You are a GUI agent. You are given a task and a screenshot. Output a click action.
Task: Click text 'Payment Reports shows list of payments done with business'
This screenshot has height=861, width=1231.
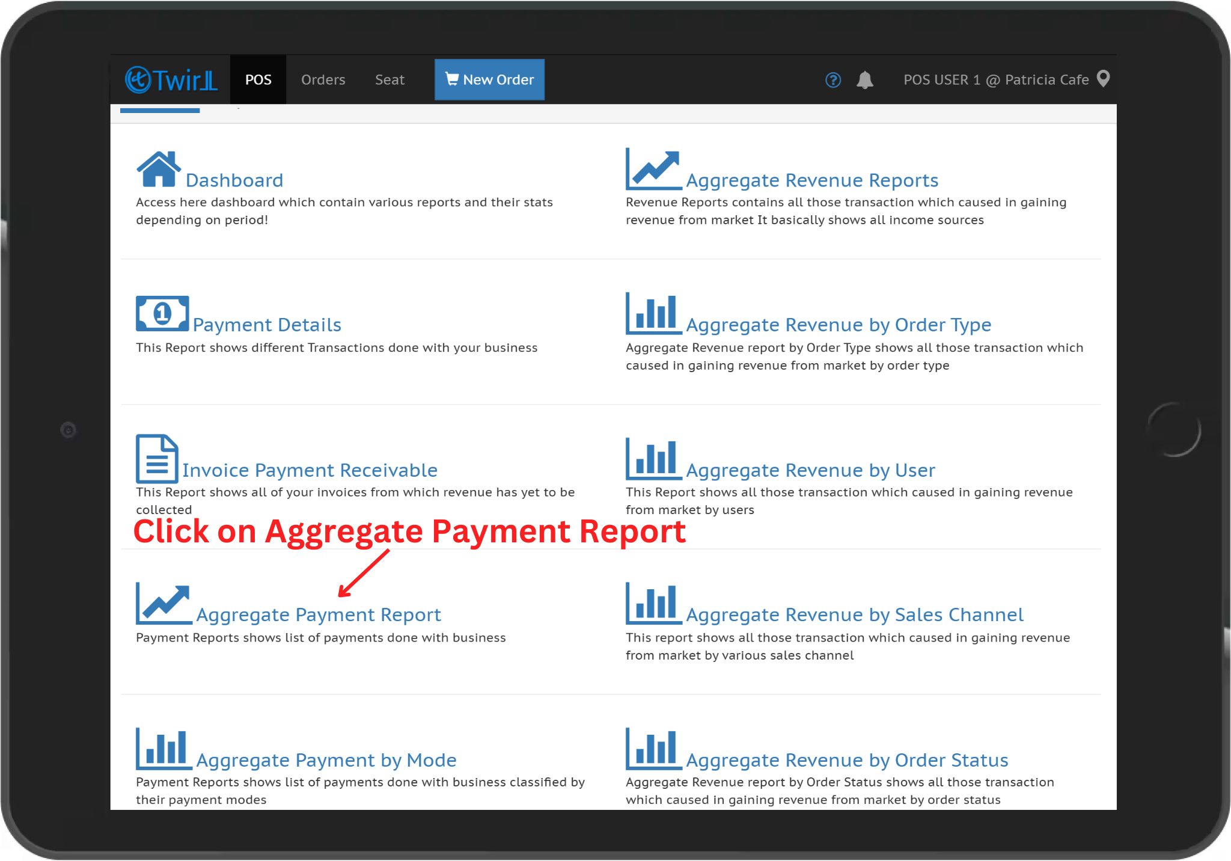click(321, 637)
